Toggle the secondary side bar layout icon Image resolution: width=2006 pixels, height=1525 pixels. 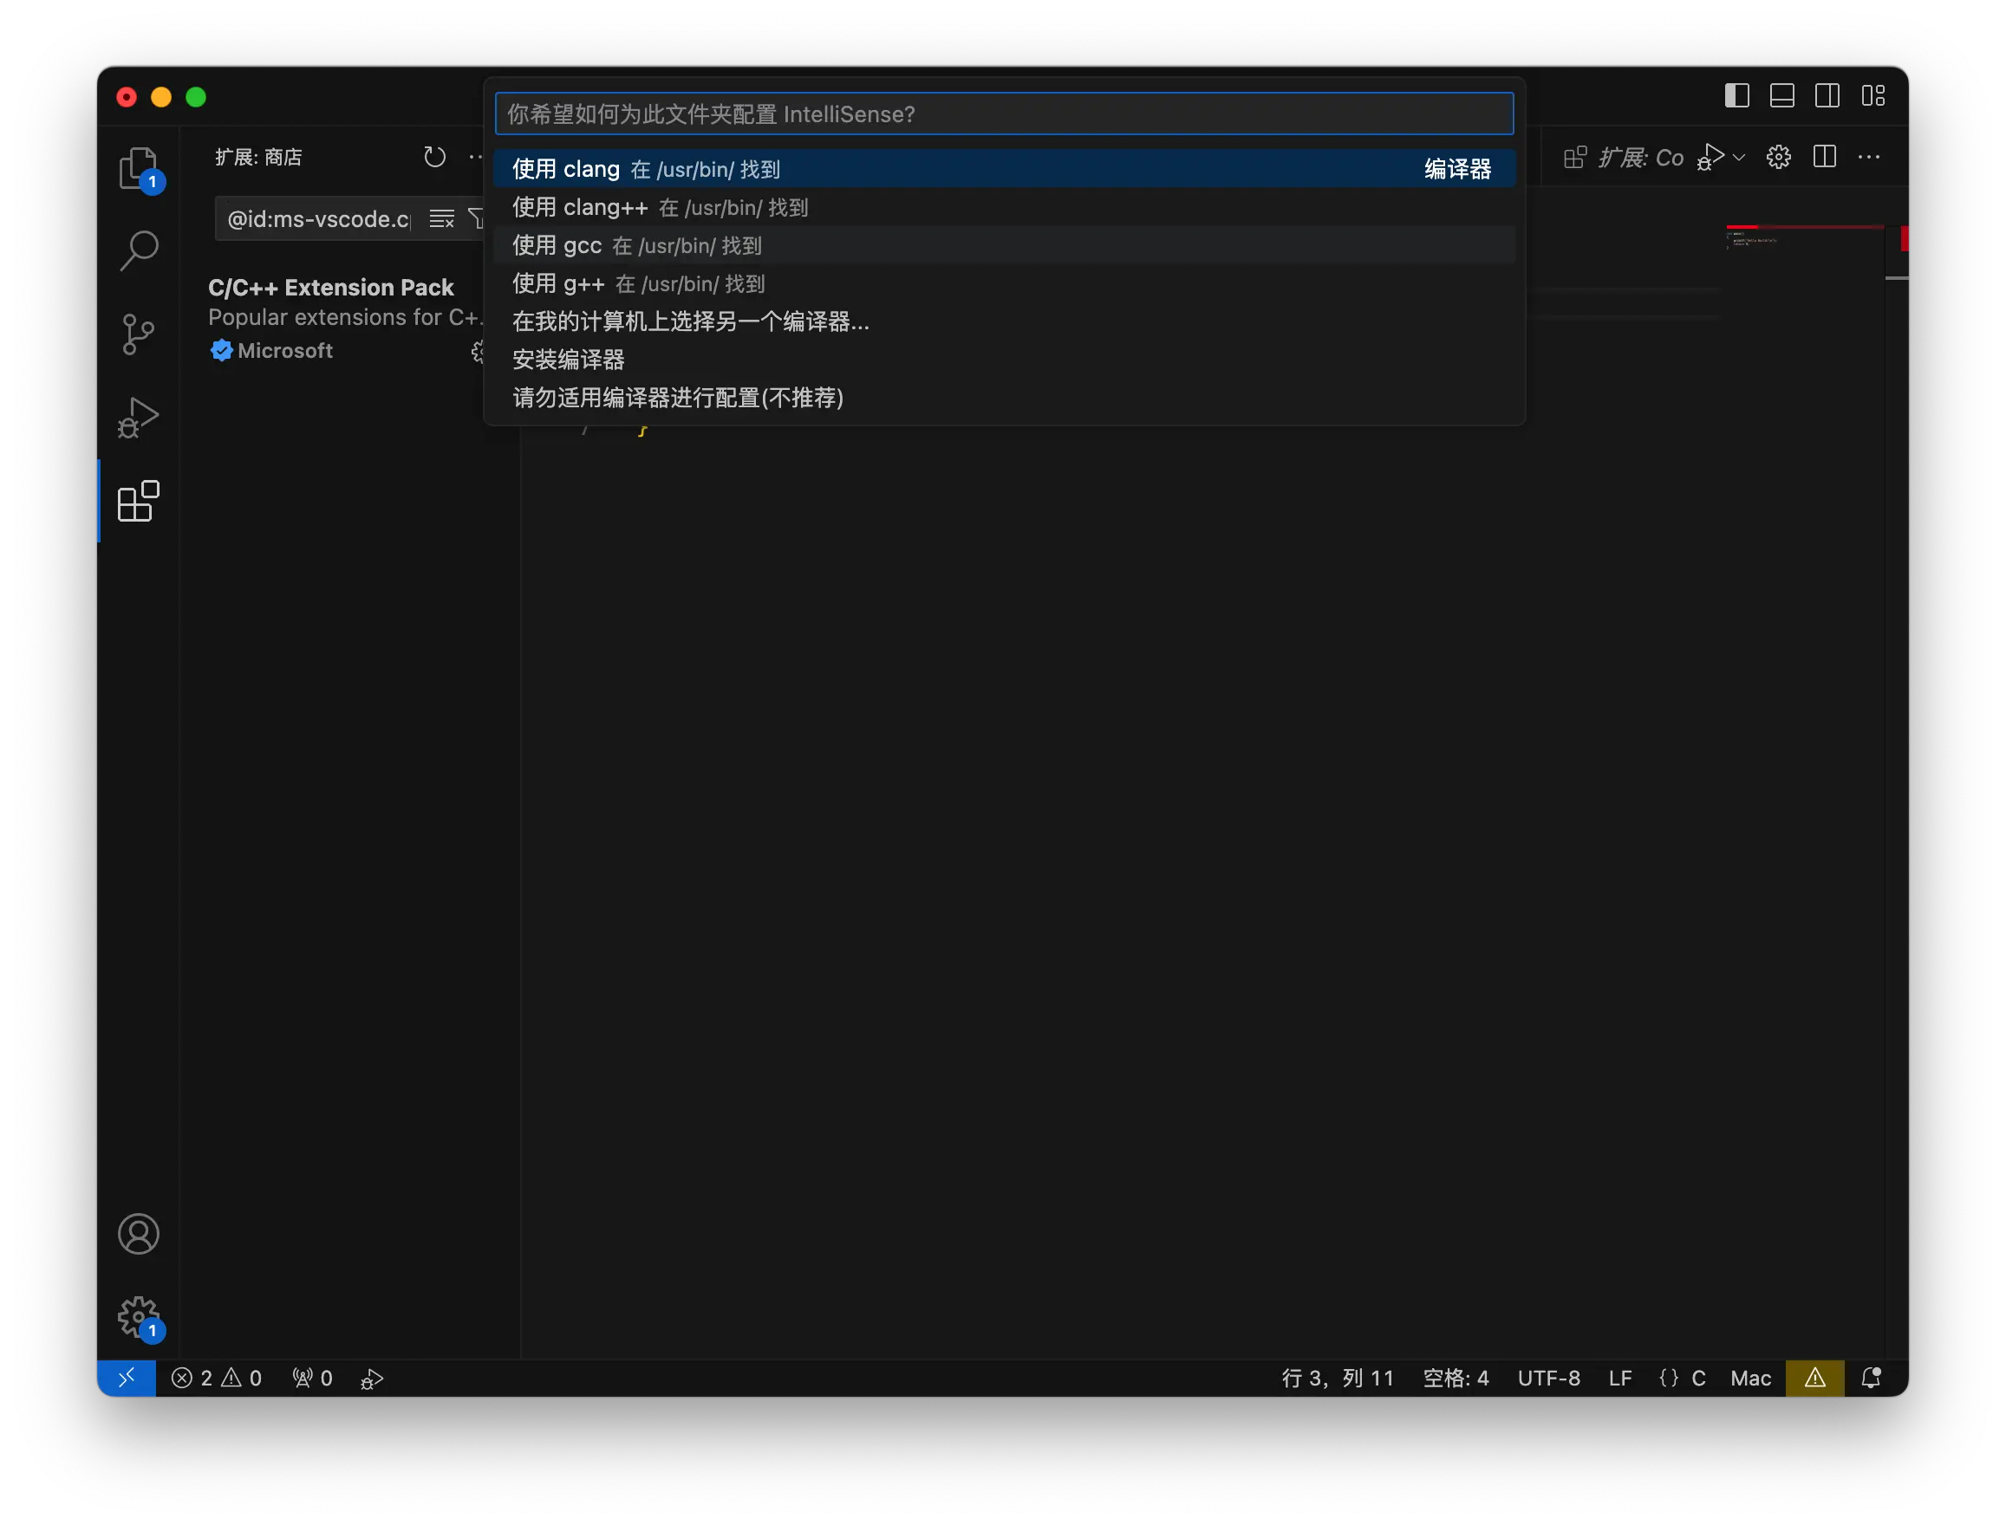pyautogui.click(x=1827, y=95)
